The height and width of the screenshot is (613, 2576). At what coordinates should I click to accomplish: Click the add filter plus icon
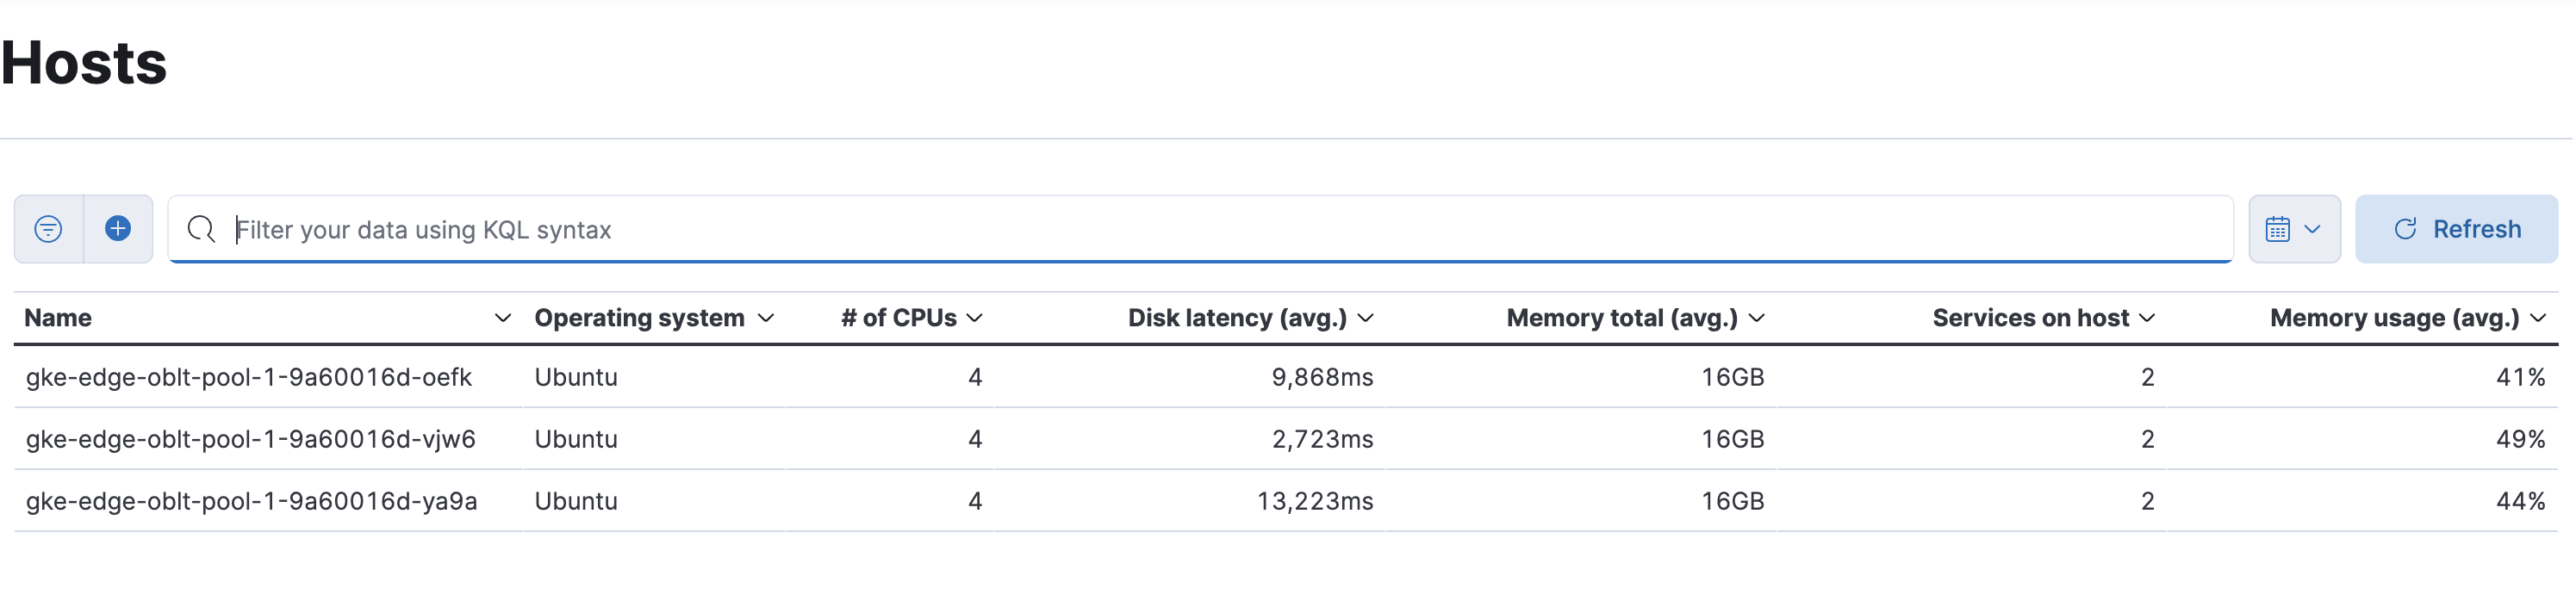117,228
